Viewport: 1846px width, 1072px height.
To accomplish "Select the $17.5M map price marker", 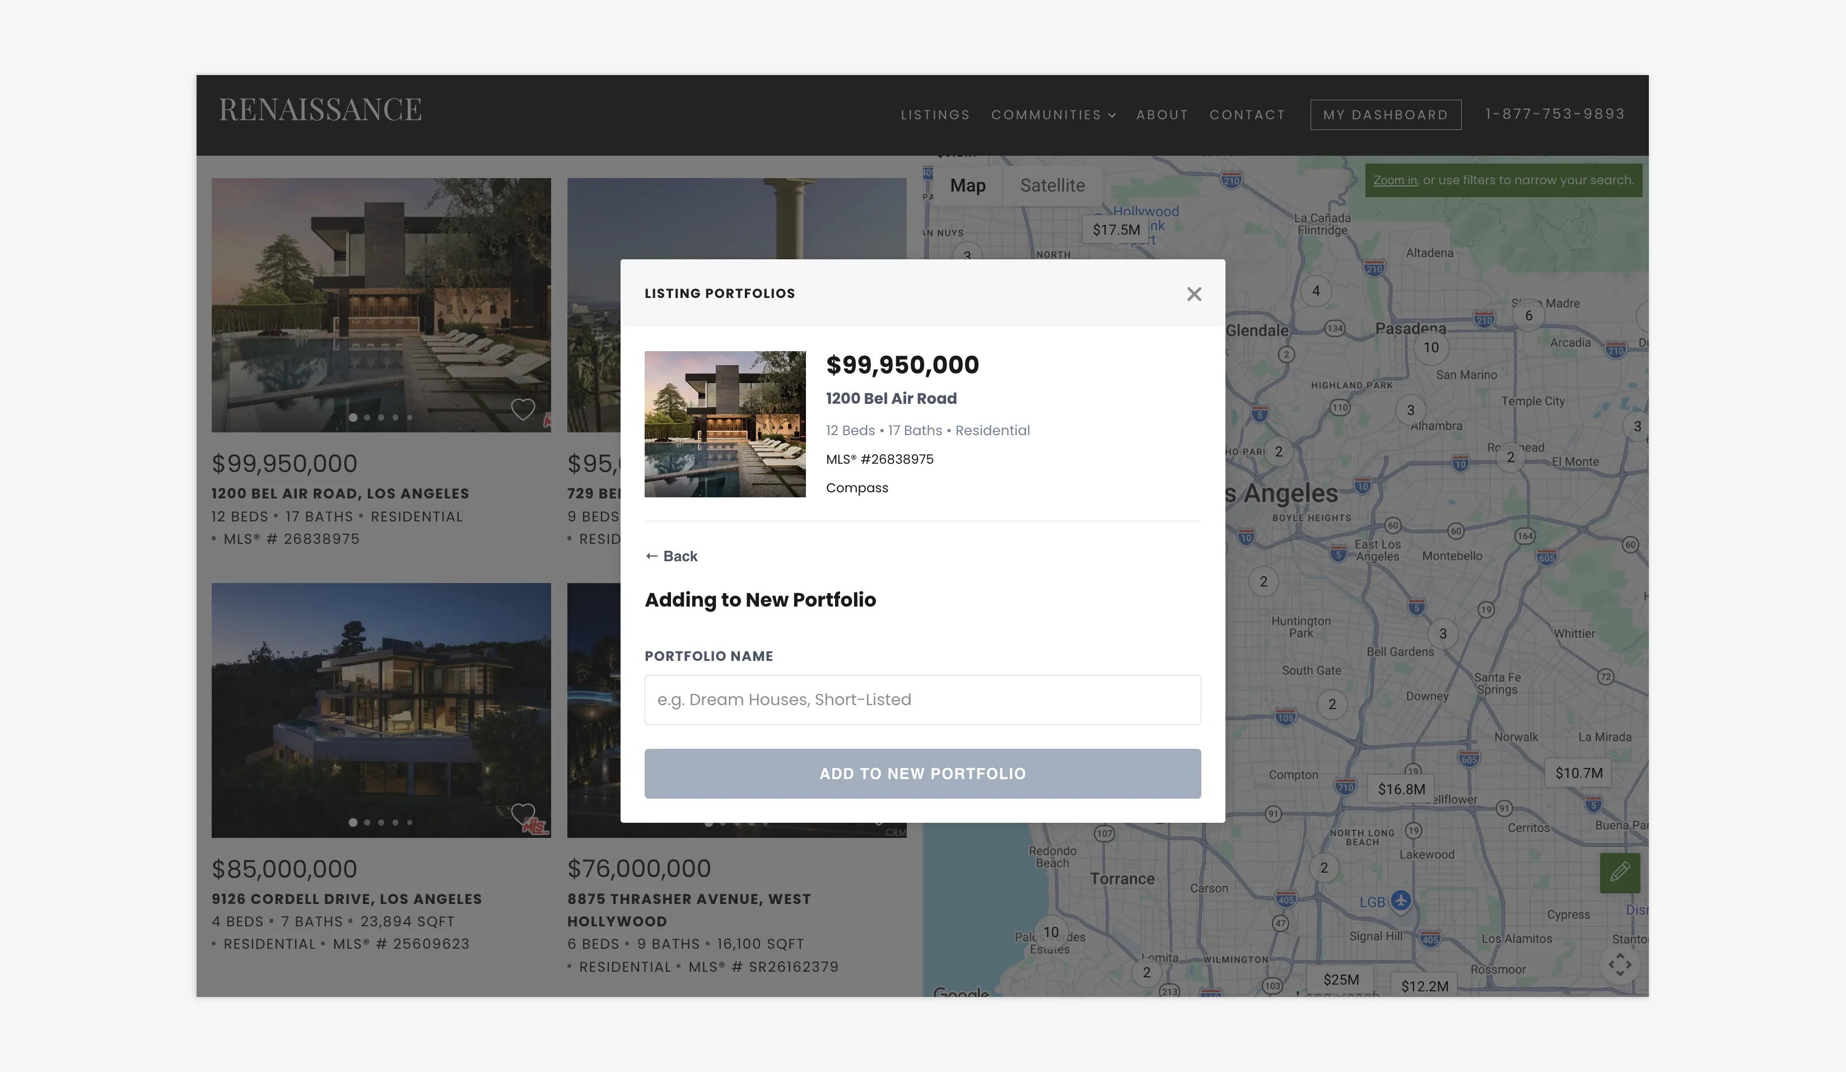I will [x=1116, y=230].
